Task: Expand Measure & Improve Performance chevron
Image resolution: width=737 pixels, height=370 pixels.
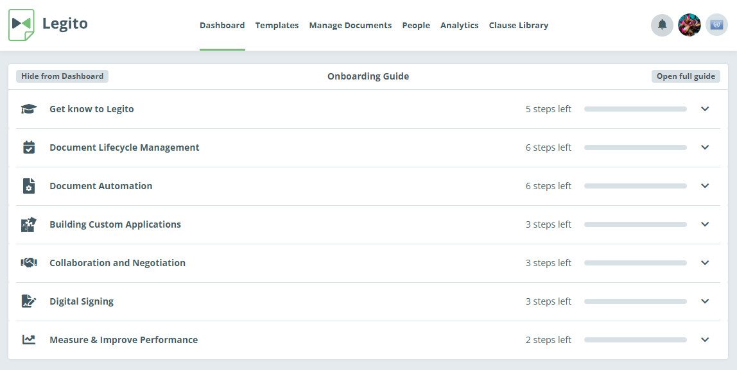Action: coord(704,340)
